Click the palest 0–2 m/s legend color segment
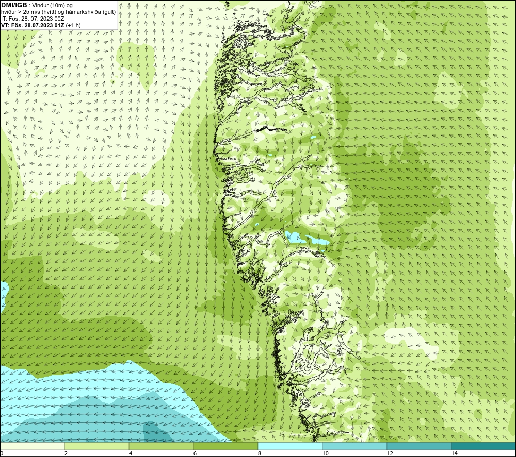Screen dimensions: 516x457 [x=32, y=446]
